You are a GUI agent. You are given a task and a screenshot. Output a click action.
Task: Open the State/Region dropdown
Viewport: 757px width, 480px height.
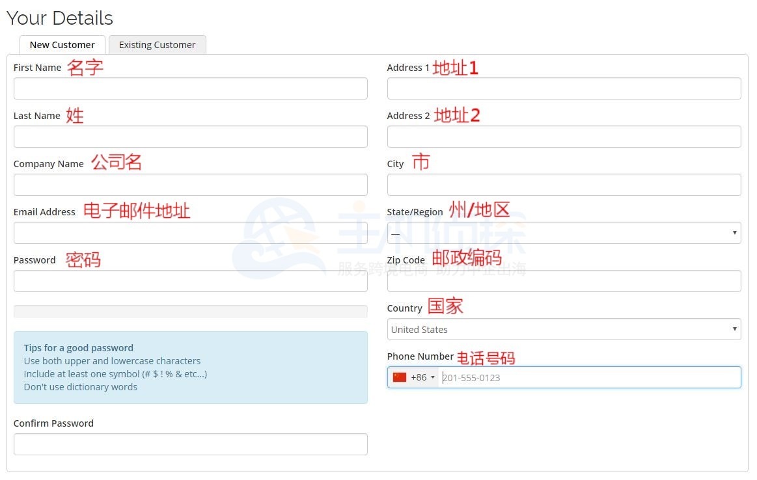click(x=564, y=233)
